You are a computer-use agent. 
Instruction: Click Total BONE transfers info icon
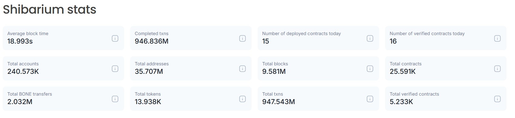coord(115,99)
